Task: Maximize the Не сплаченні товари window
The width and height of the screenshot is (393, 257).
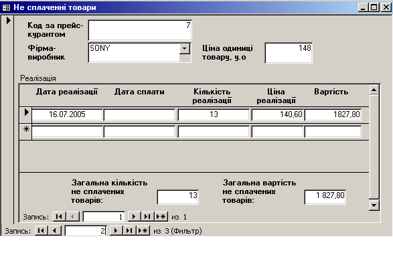Action: click(x=374, y=7)
